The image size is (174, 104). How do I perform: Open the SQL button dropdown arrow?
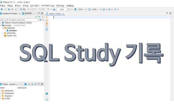28,9
